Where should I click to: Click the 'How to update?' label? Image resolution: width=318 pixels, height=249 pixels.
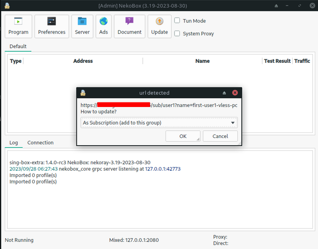(99, 112)
